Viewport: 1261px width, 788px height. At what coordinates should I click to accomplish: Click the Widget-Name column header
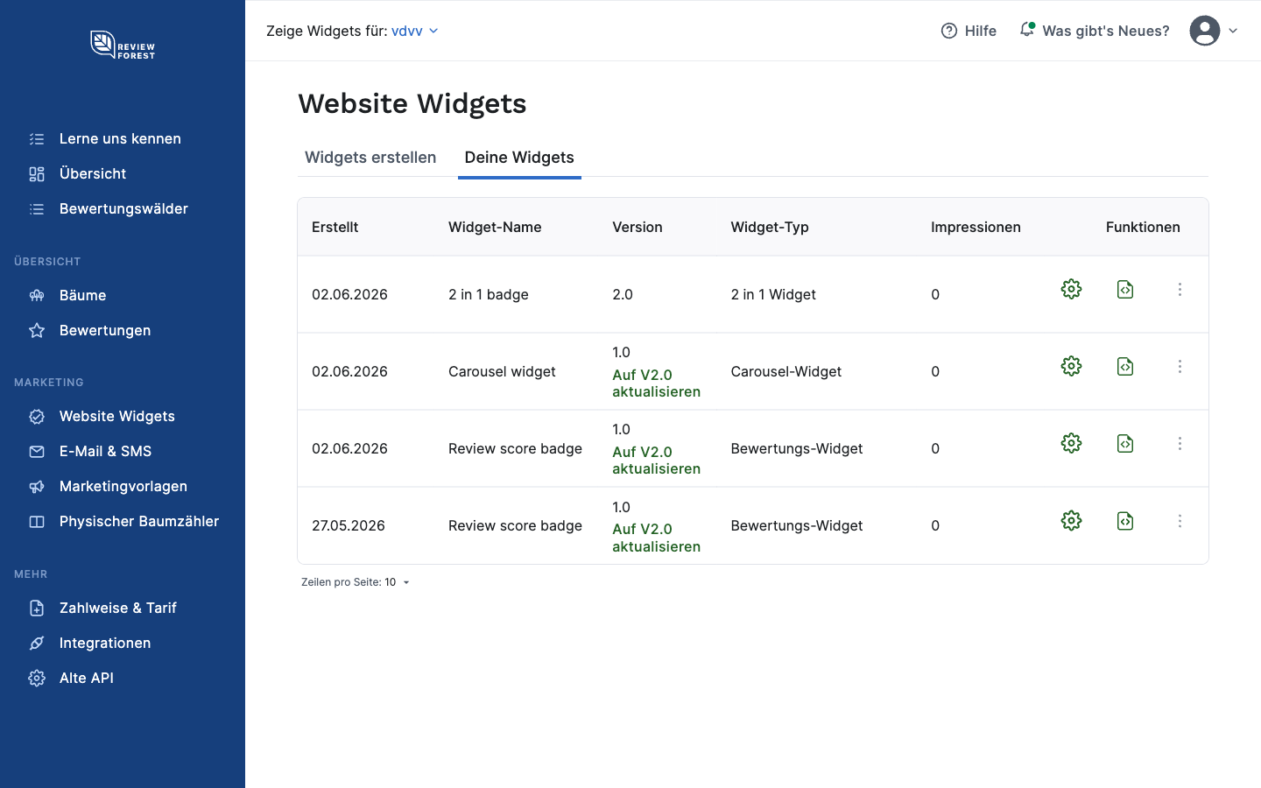(495, 228)
